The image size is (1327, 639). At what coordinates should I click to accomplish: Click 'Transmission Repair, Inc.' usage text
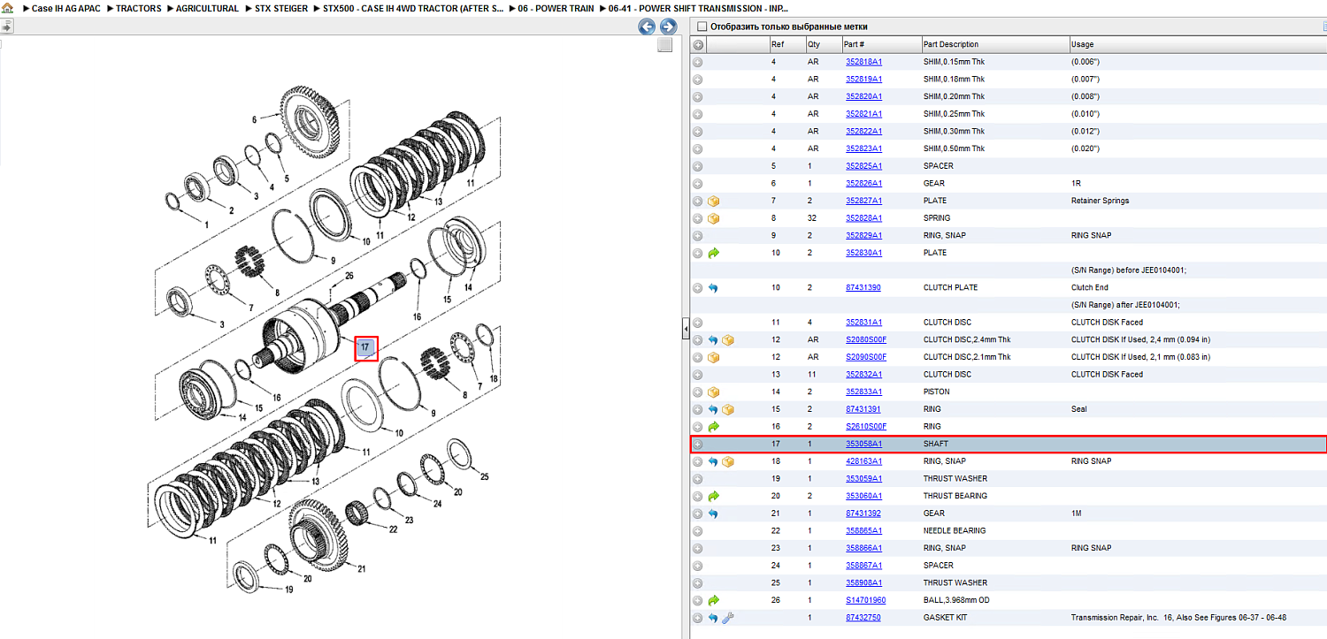click(1116, 617)
